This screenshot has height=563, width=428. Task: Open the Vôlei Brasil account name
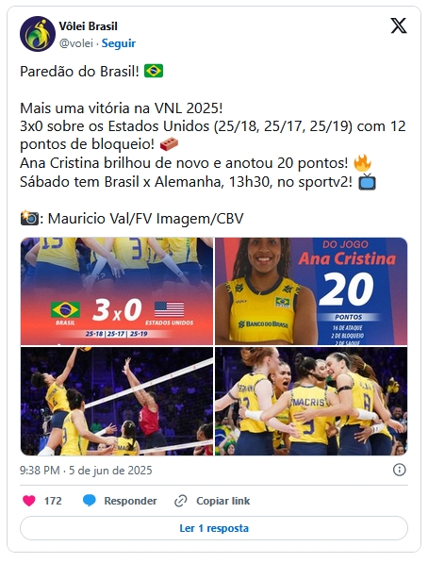tap(88, 26)
